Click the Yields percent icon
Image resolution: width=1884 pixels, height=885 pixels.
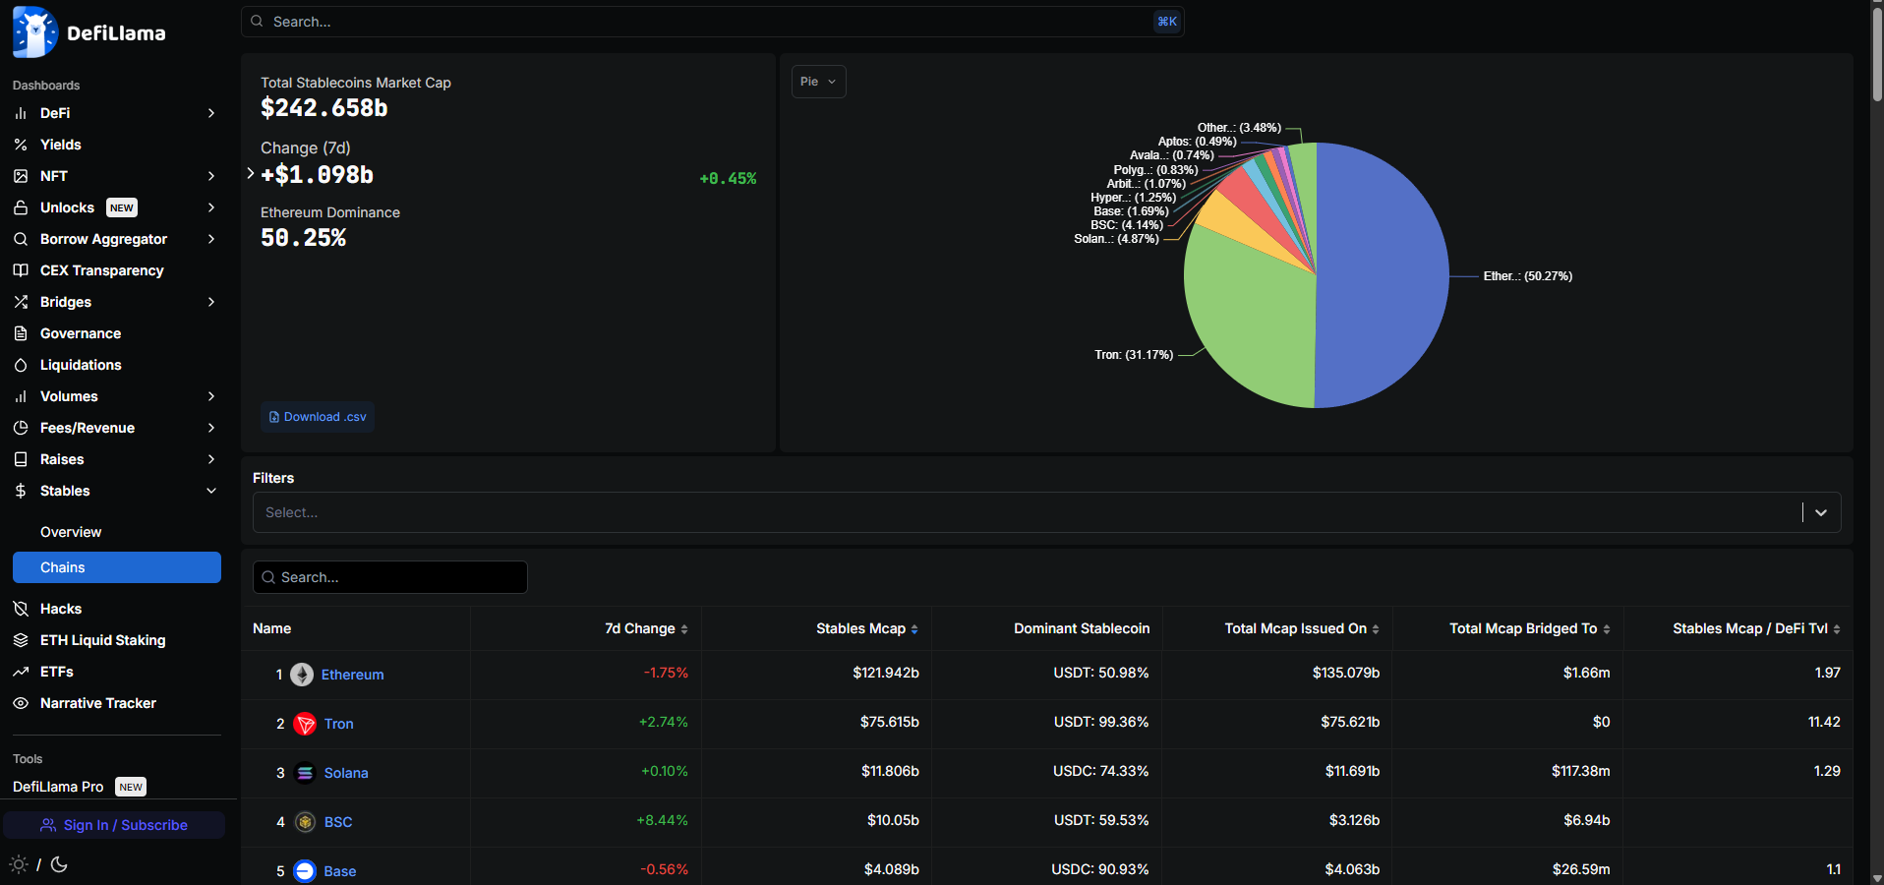(21, 145)
